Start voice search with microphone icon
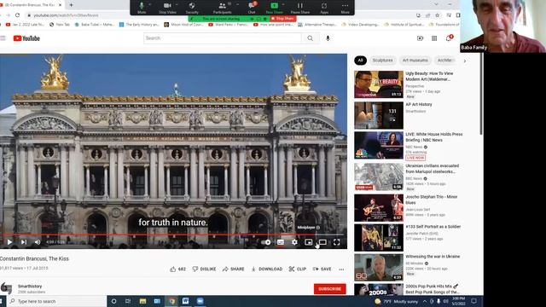 click(x=328, y=38)
